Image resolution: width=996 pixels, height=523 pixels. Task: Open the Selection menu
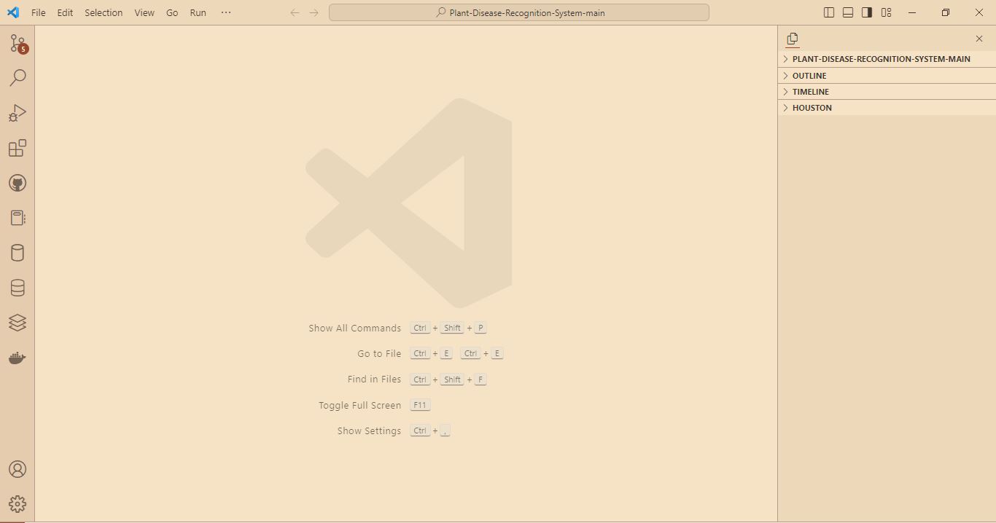(x=104, y=12)
